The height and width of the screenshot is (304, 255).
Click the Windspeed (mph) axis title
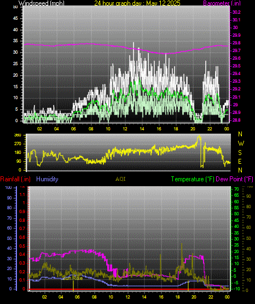(x=42, y=3)
